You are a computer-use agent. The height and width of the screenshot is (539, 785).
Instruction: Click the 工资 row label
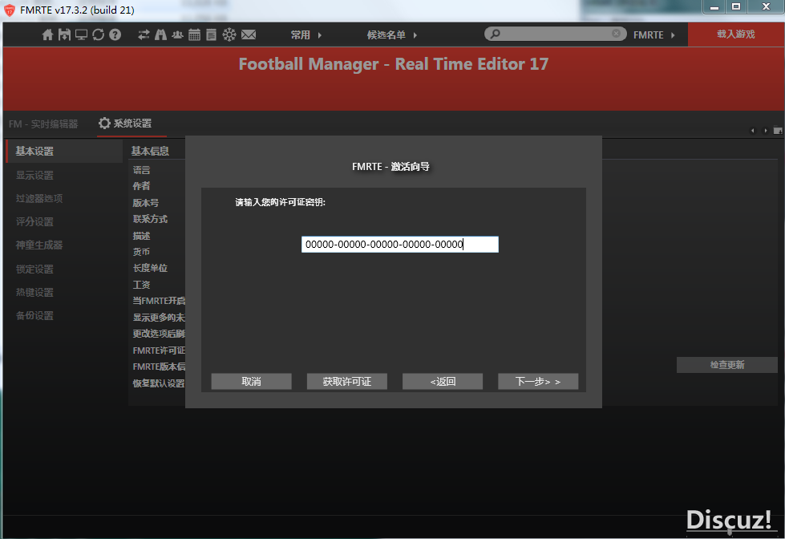coord(141,285)
